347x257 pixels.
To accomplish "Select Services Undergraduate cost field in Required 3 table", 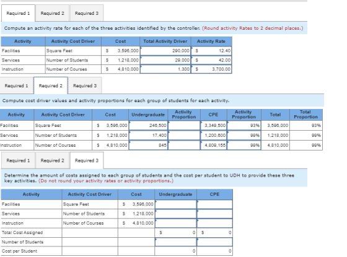I will click(176, 214).
